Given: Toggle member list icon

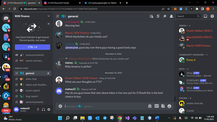Looking at the screenshot, I should click(172, 16).
